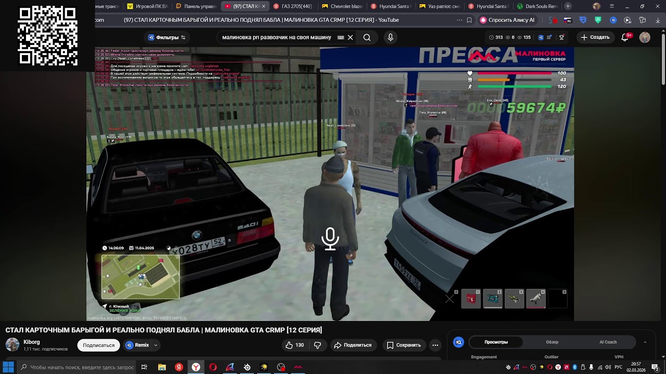This screenshot has width=666, height=374.
Task: Click the Windows taskbar search box
Action: pos(76,367)
